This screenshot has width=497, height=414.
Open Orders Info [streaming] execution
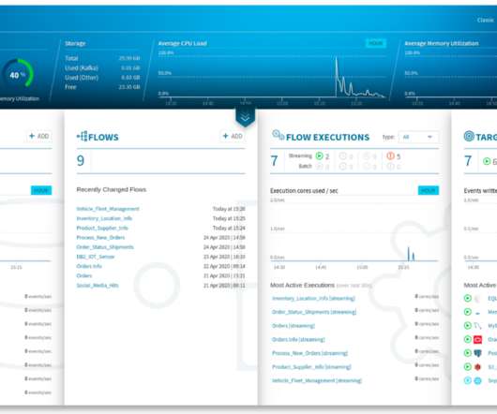pyautogui.click(x=298, y=339)
